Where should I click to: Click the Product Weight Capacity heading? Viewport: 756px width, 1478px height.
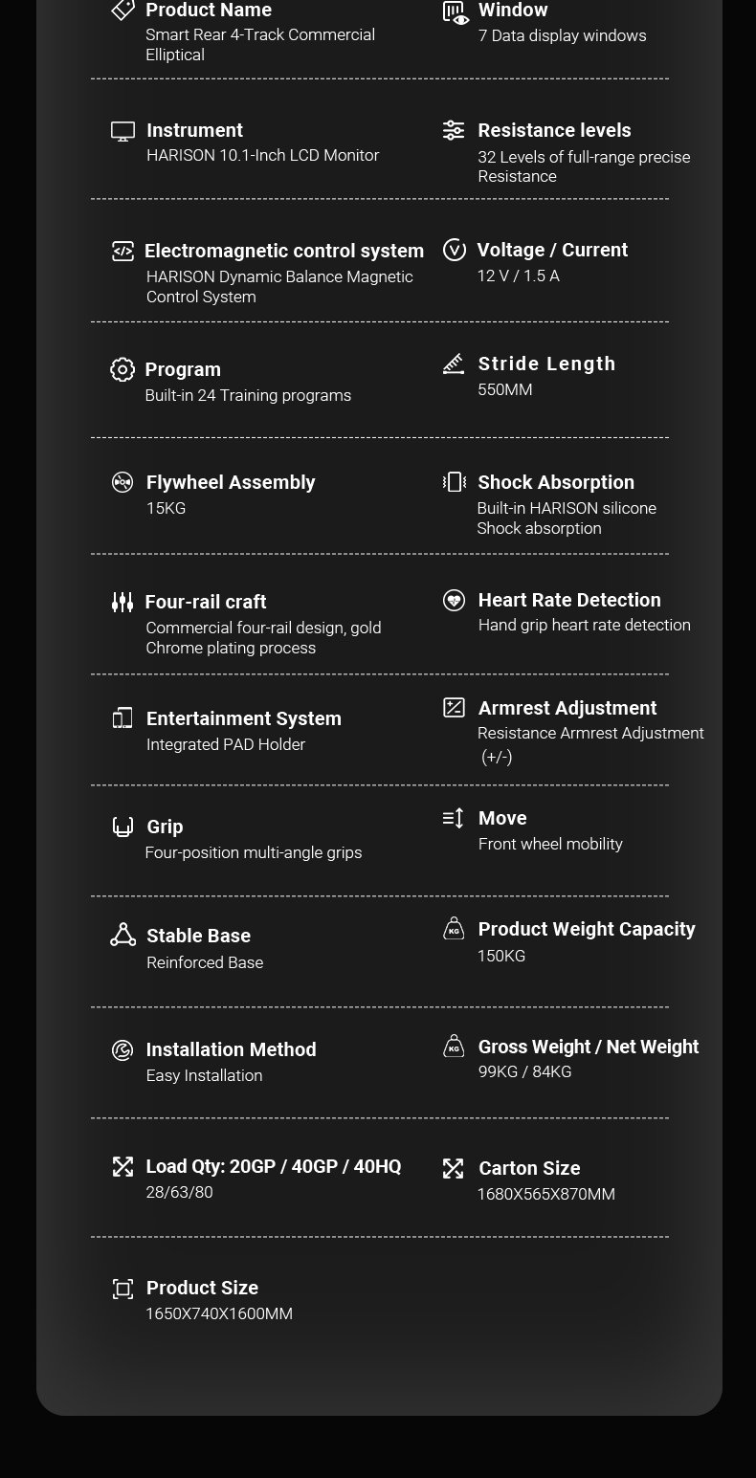tap(587, 929)
